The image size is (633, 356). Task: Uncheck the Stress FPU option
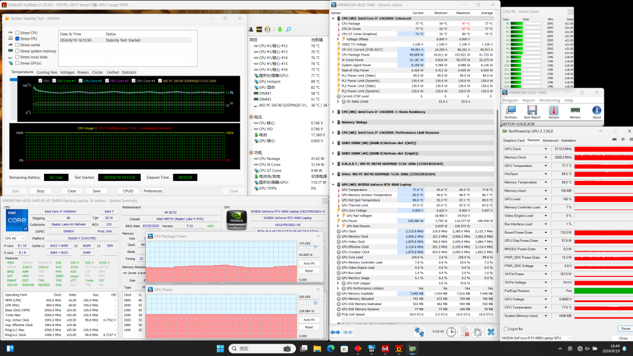pos(17,39)
